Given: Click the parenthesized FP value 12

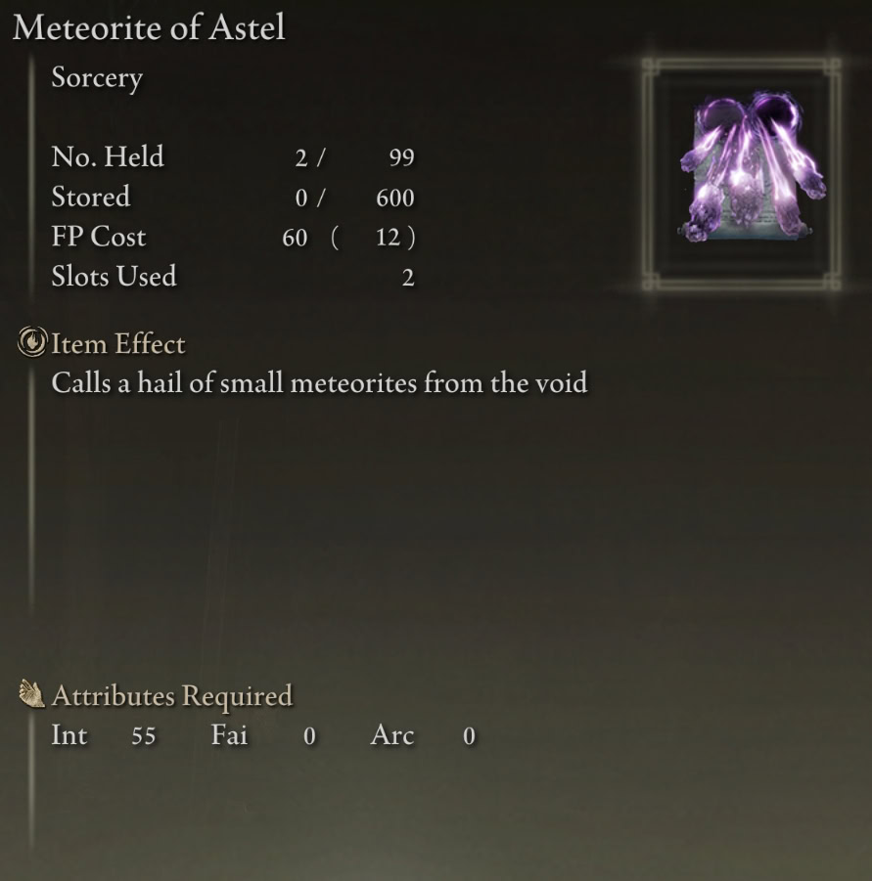Looking at the screenshot, I should click(388, 238).
